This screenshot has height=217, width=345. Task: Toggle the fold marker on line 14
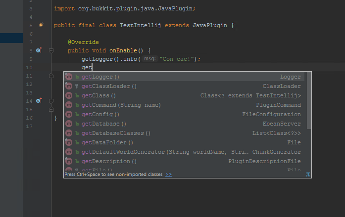point(51,101)
